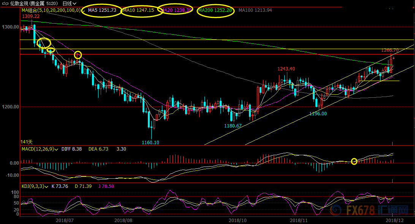Select the green MA200 1252.20 legend
The image size is (415, 224).
click(x=215, y=10)
